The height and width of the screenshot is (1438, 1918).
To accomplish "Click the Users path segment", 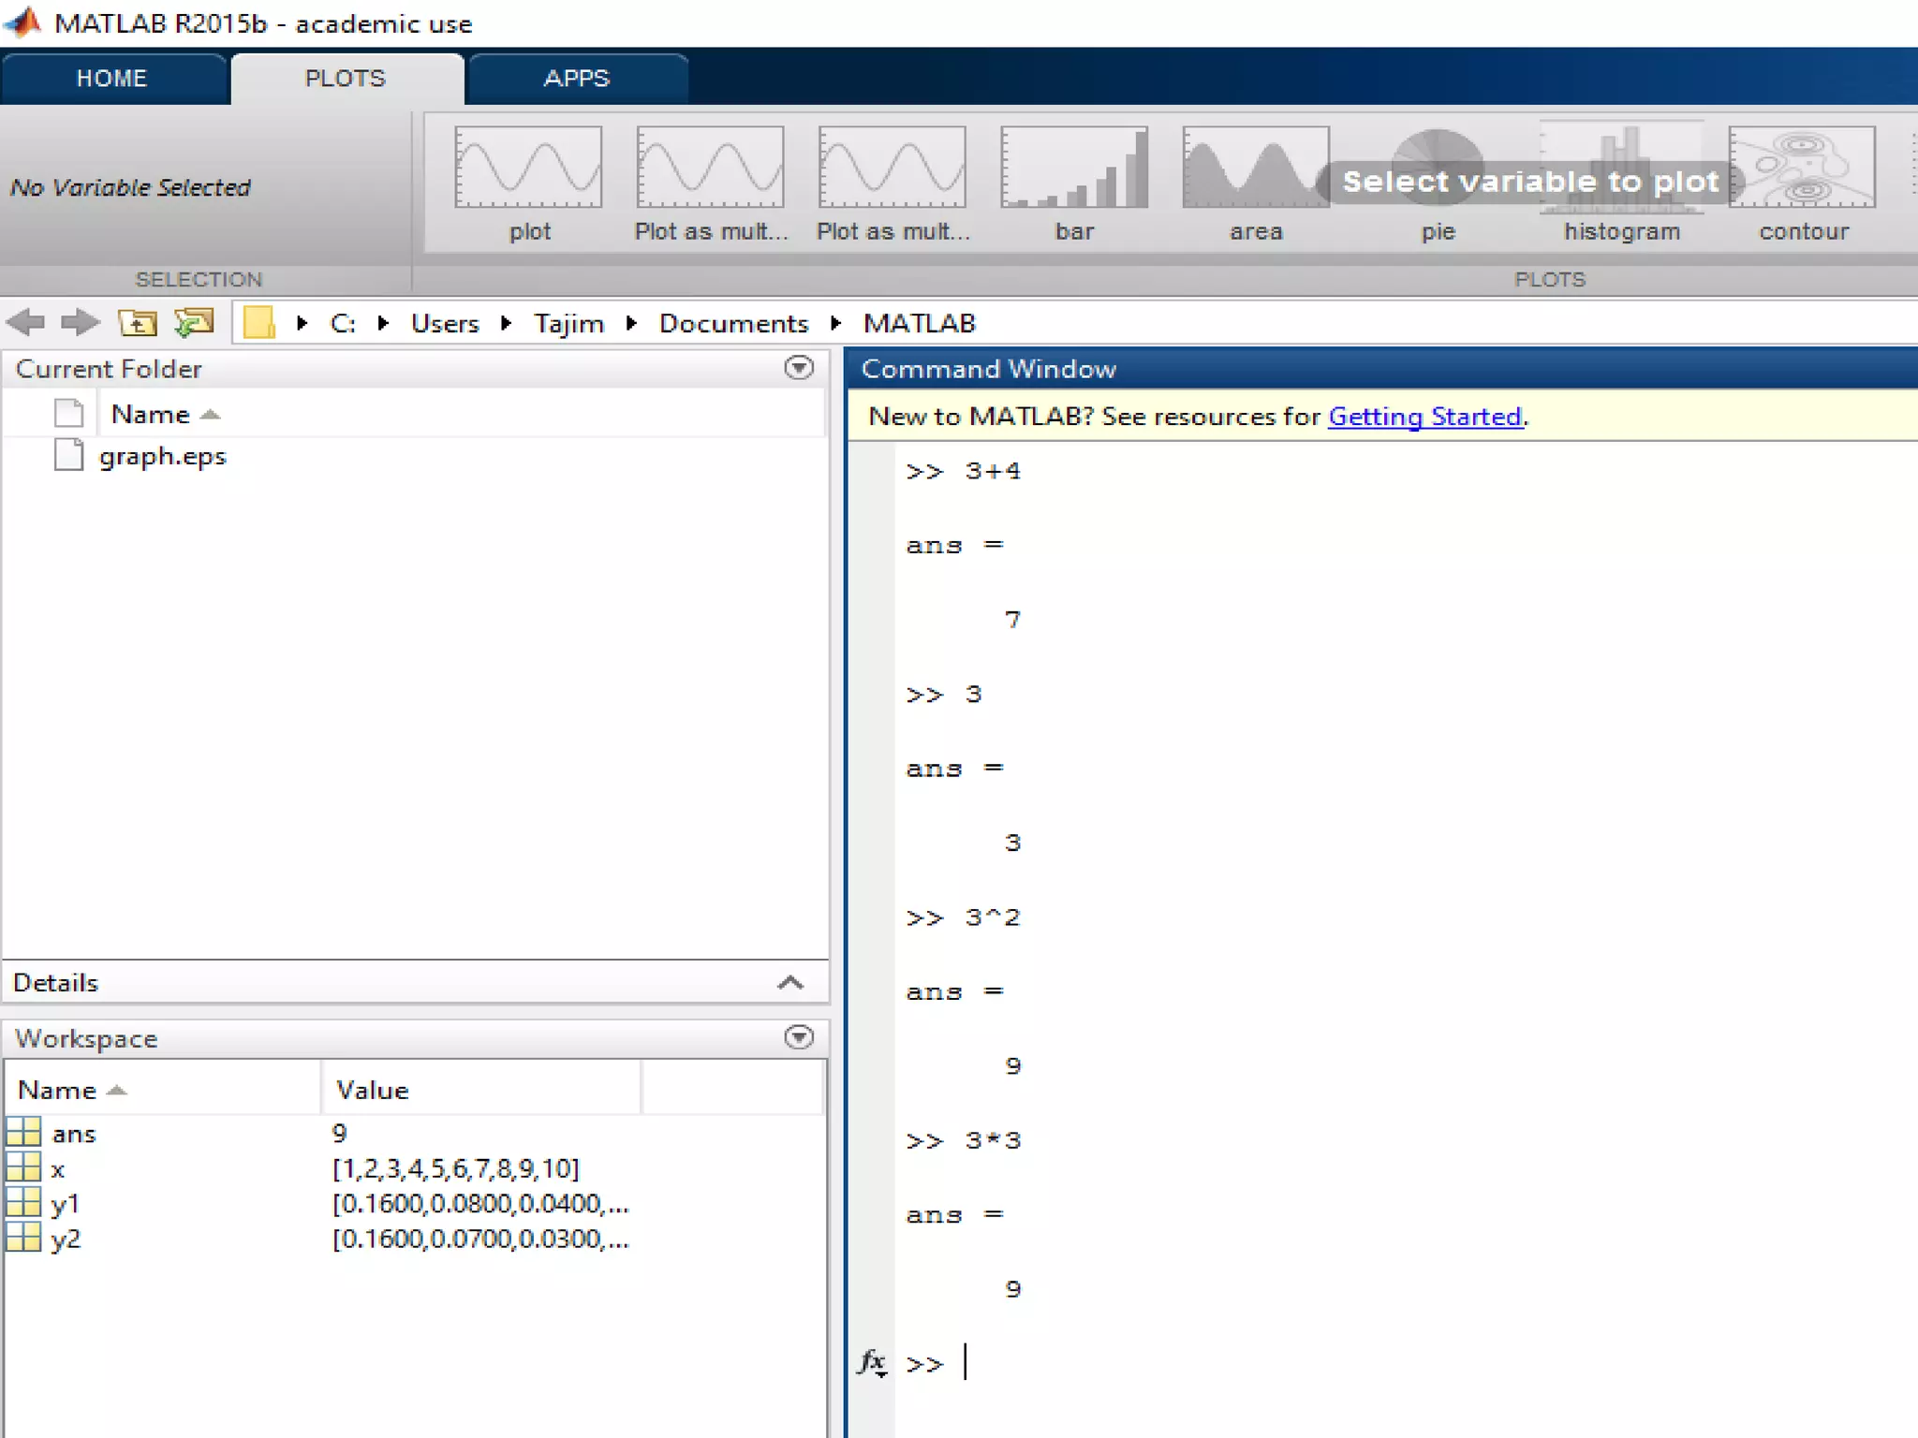I will [x=445, y=323].
